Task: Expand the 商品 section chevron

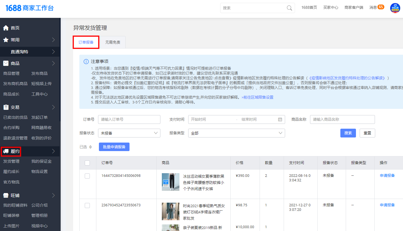Action: click(x=53, y=63)
